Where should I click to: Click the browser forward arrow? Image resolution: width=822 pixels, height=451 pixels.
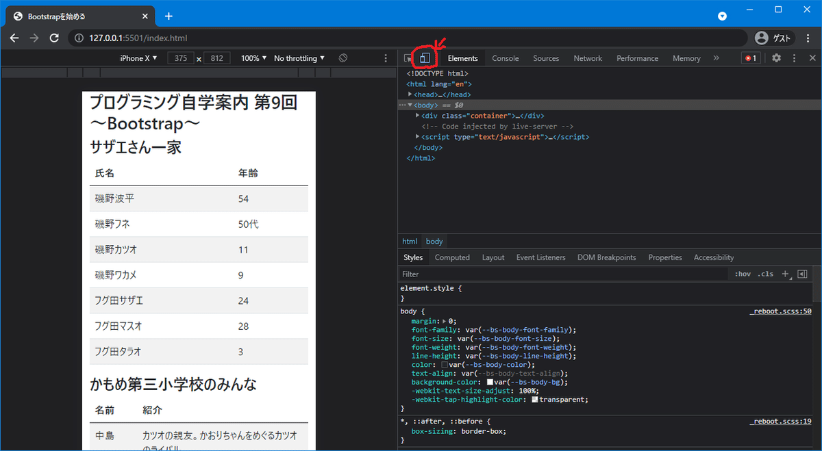pyautogui.click(x=34, y=38)
